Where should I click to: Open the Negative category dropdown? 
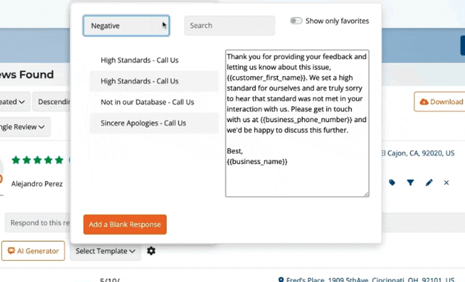point(126,26)
